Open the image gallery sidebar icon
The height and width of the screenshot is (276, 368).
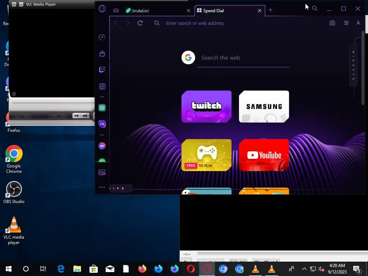tap(102, 172)
